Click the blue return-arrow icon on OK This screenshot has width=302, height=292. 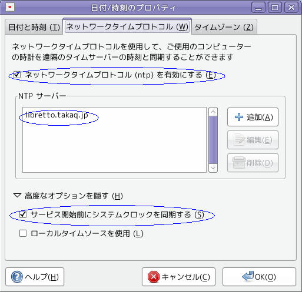coord(248,276)
